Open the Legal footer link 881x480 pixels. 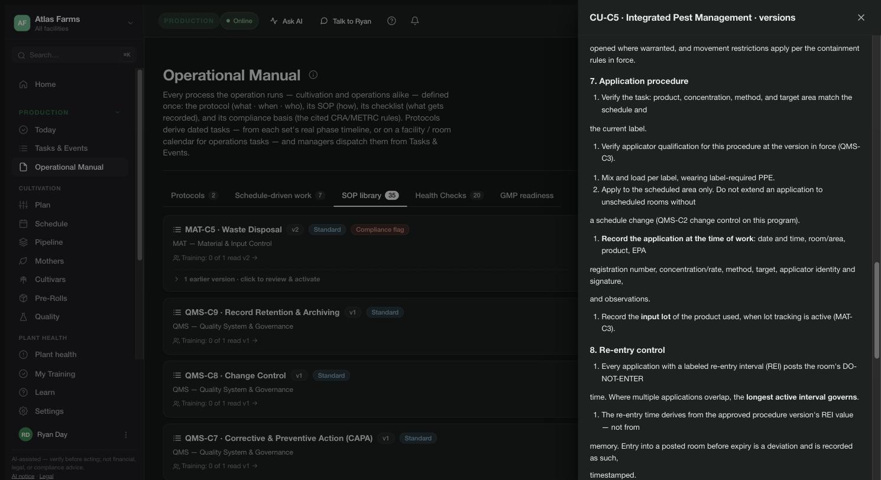(x=46, y=476)
